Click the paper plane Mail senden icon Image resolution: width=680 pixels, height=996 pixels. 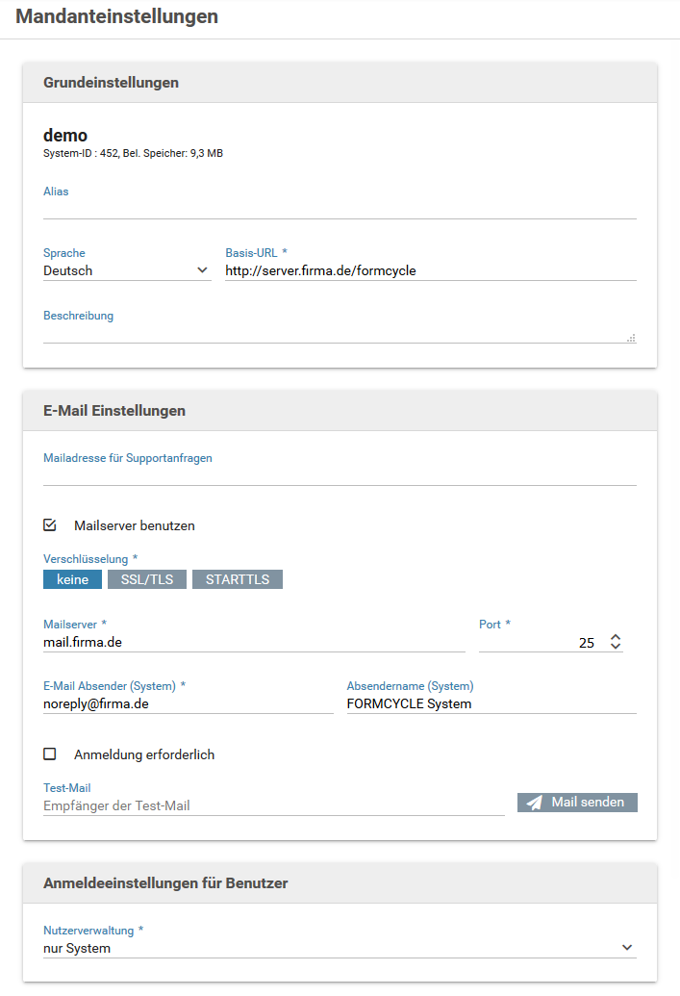tap(535, 803)
